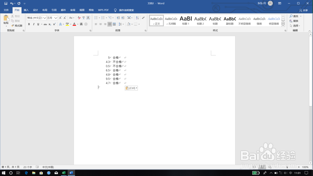Click the Undo arrow icon

(12, 3)
